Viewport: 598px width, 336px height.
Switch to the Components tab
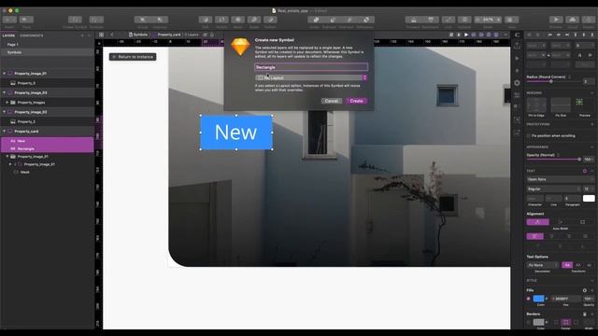pyautogui.click(x=31, y=35)
